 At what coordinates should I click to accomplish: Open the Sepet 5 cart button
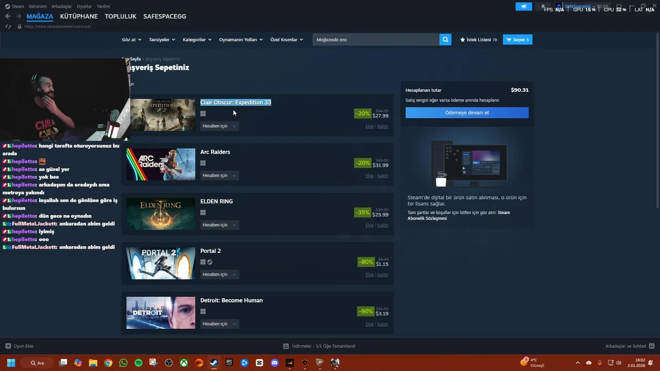(518, 40)
